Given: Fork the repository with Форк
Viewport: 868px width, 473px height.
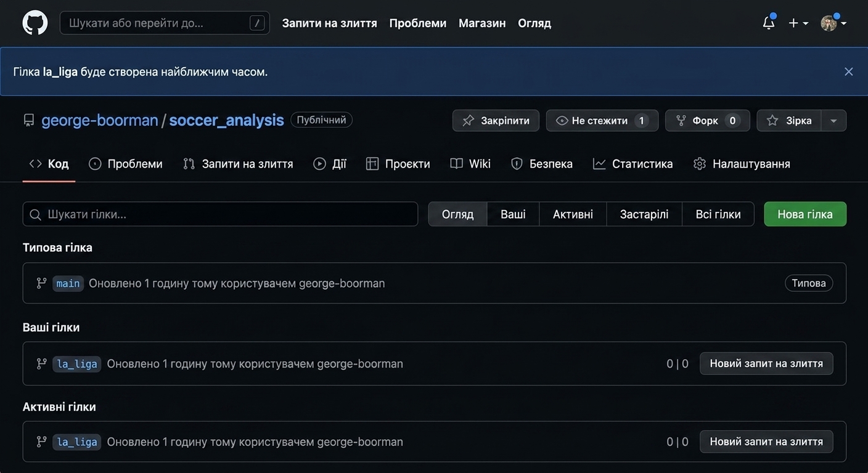Looking at the screenshot, I should coord(708,121).
